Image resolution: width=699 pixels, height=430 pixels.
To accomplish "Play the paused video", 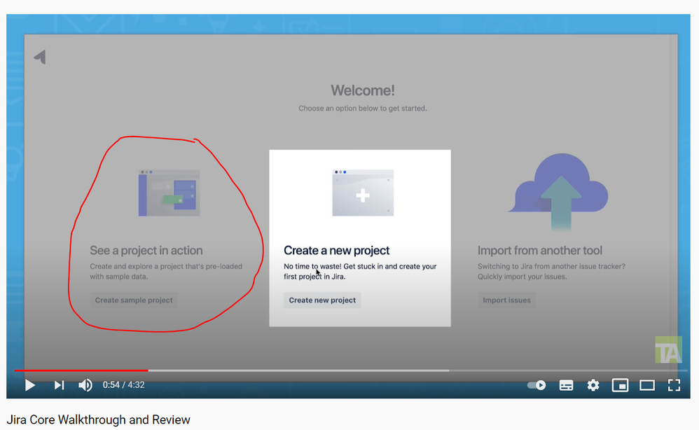I will click(30, 385).
